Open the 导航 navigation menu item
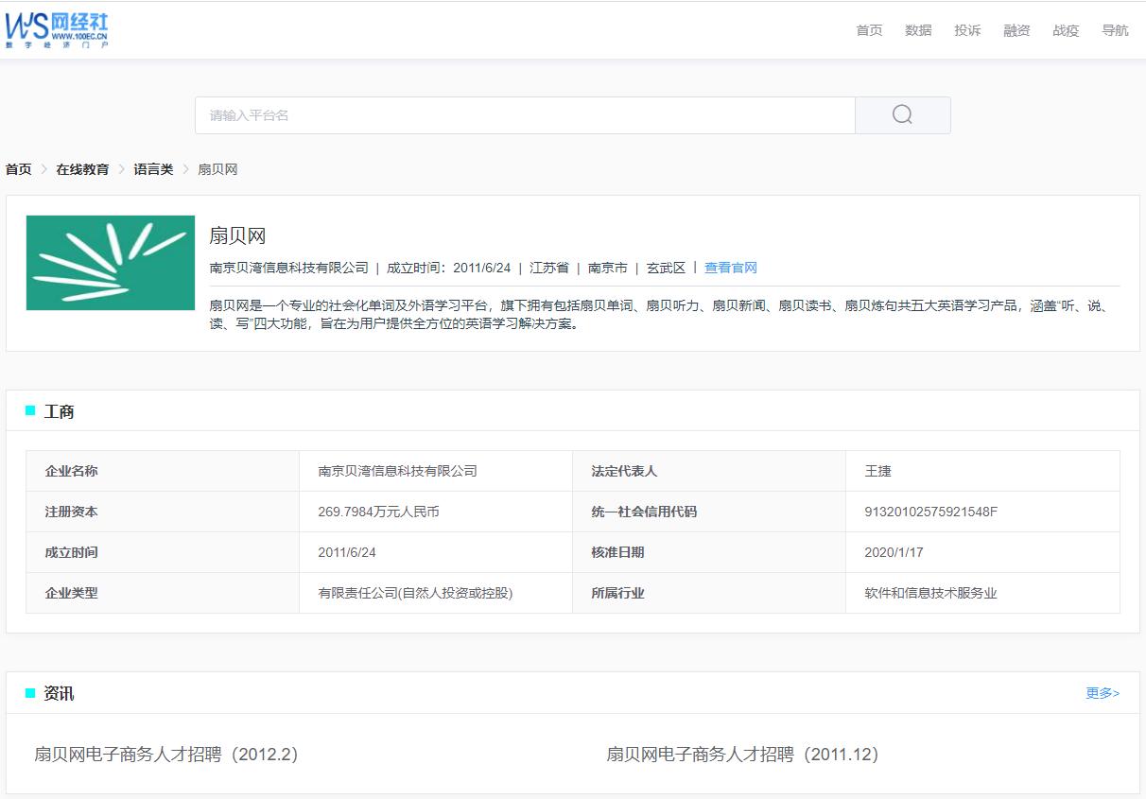This screenshot has width=1146, height=799. (x=1115, y=29)
